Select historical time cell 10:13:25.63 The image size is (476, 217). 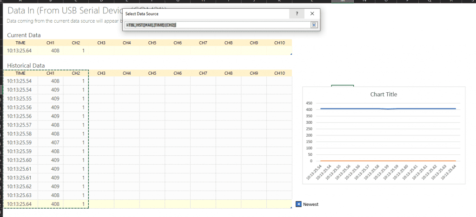[x=20, y=195]
